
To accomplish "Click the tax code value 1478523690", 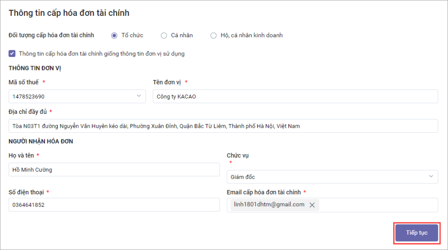I will (x=28, y=97).
